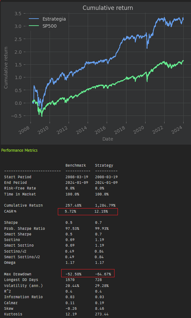Click the vertical 'Cumulative return' y-axis label

(x=6, y=68)
